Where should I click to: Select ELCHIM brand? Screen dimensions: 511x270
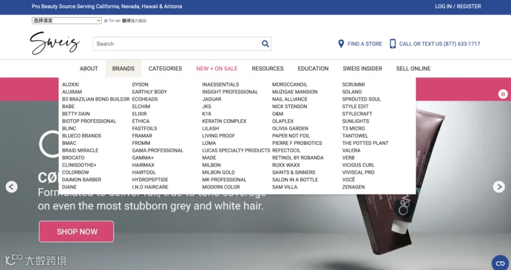tap(141, 107)
